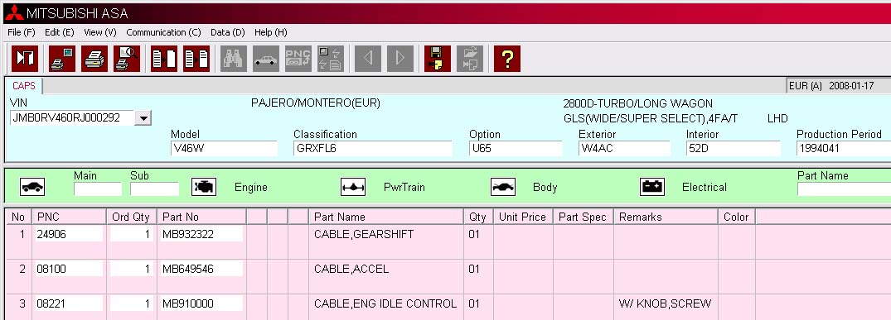Click the PNC column header
The image size is (891, 320).
pyautogui.click(x=70, y=217)
